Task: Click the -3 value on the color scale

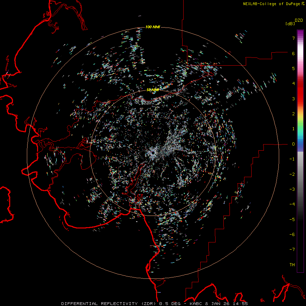Action: coord(292,189)
